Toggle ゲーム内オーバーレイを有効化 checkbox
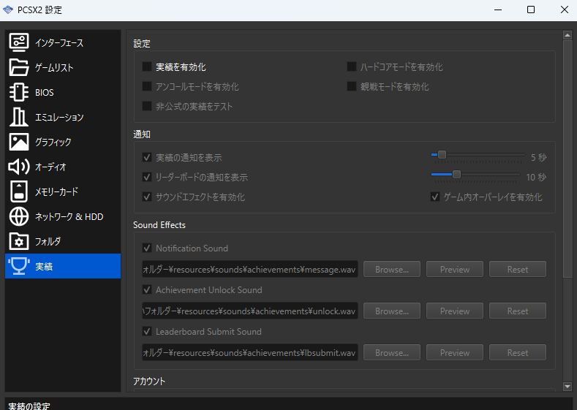 click(435, 197)
